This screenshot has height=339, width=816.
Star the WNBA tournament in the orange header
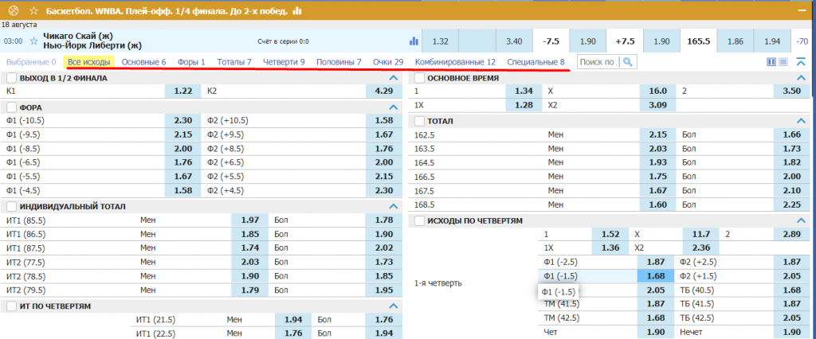click(32, 11)
